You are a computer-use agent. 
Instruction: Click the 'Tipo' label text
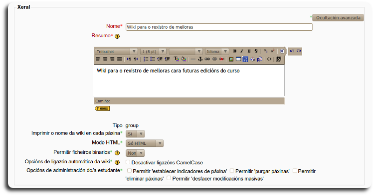pos(117,125)
